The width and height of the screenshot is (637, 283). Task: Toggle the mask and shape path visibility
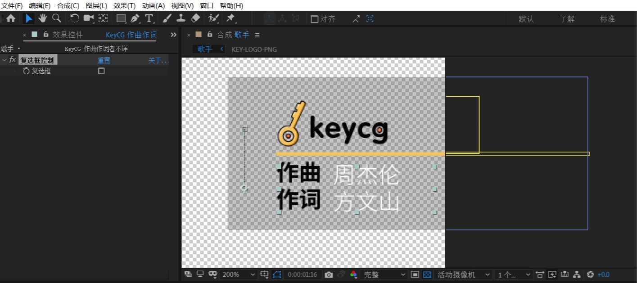(277, 274)
